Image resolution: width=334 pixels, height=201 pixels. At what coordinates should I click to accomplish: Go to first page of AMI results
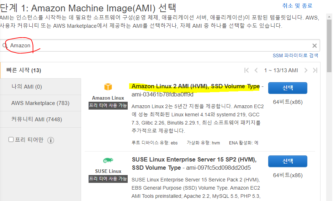point(246,70)
